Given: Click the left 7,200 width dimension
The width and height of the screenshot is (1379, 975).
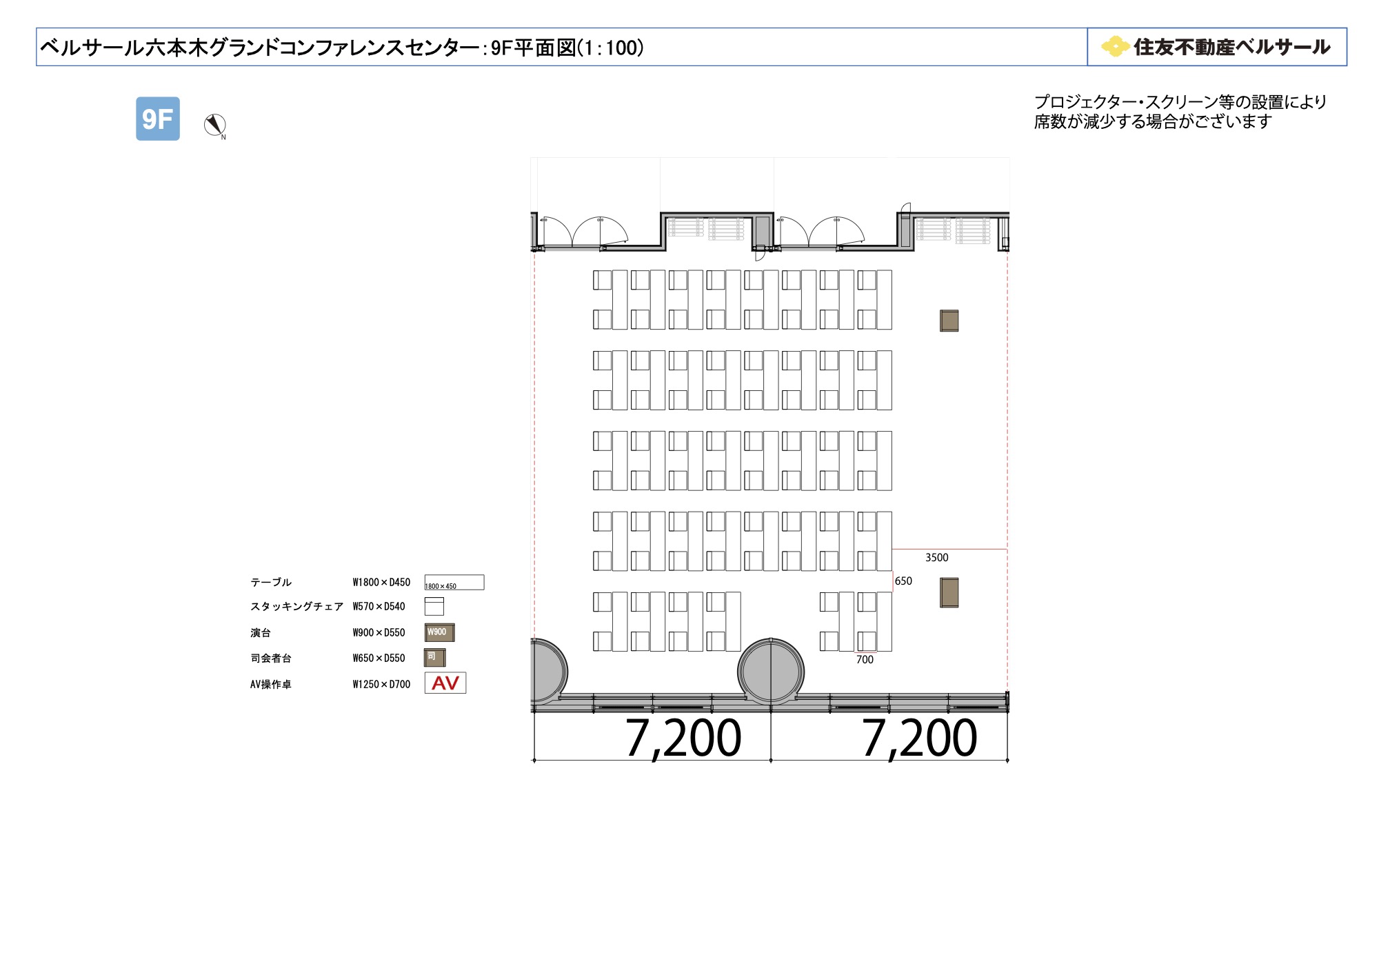Looking at the screenshot, I should 683,738.
